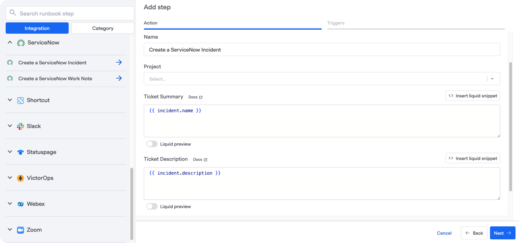Click the search magnifier icon
This screenshot has height=243, width=519.
pos(13,13)
